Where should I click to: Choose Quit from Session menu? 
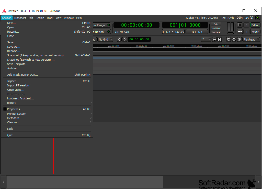coord(47,135)
